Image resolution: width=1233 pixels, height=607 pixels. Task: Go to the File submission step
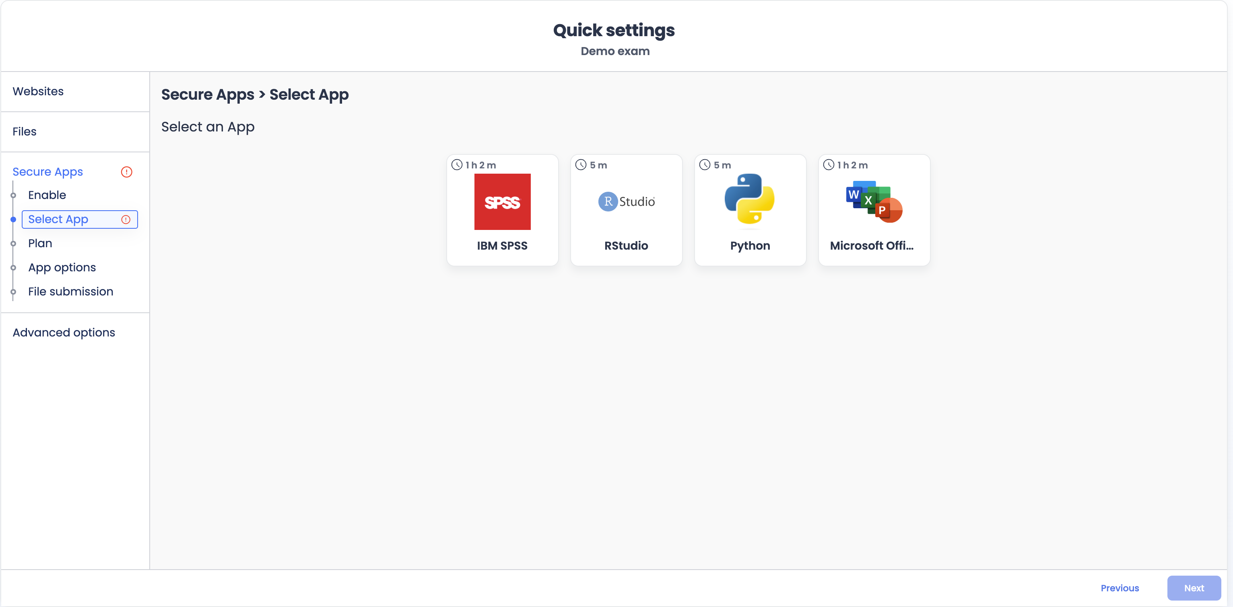click(x=71, y=291)
